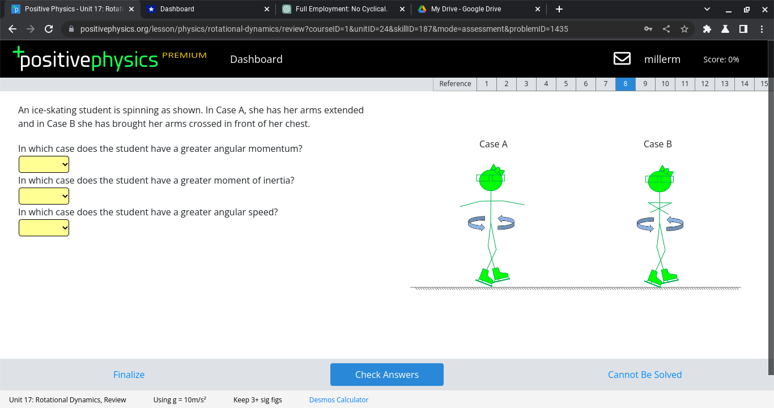Click the split screen toolbar icon

click(x=743, y=28)
